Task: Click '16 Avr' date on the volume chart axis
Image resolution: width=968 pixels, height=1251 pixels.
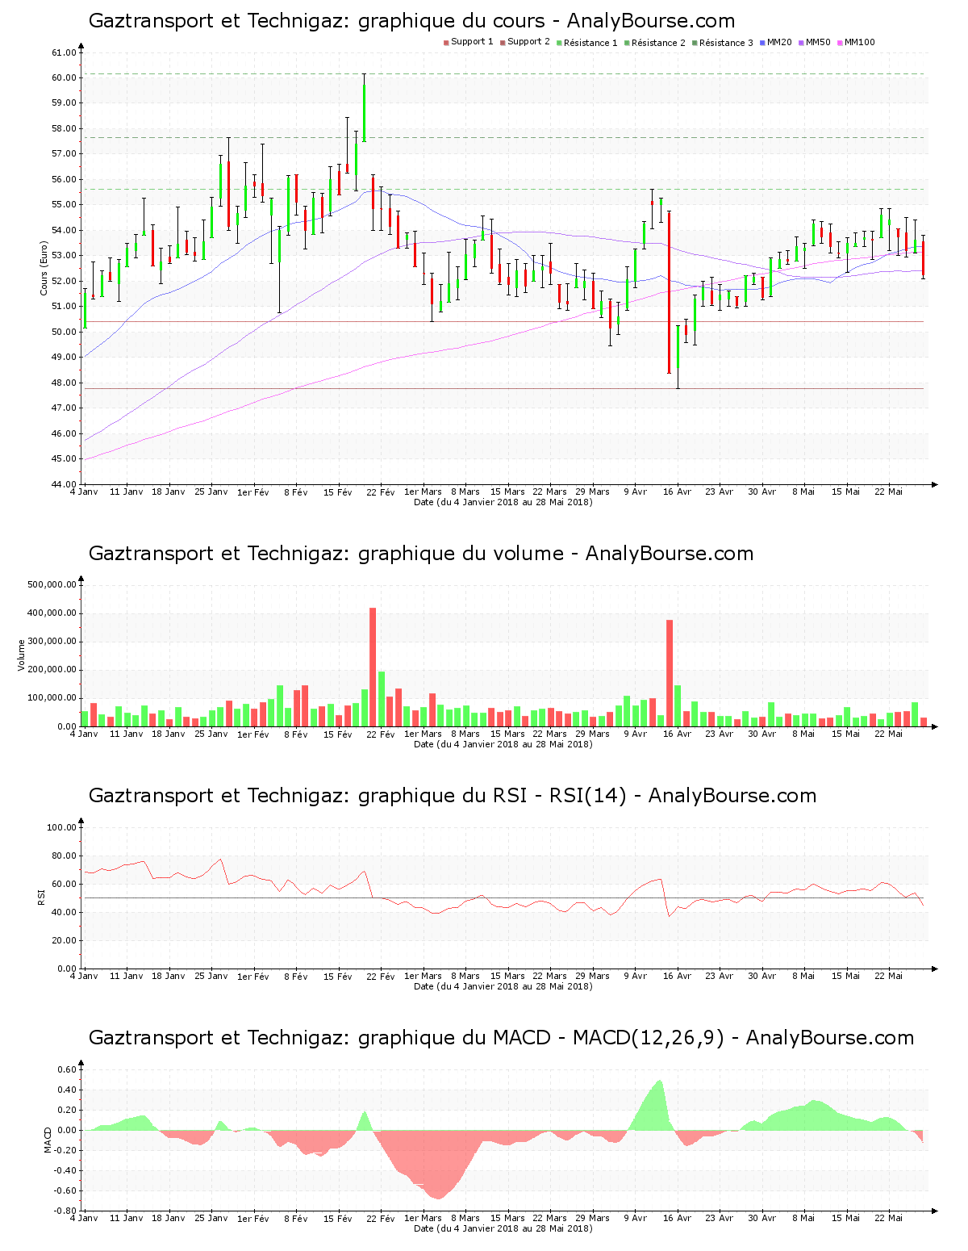Action: click(x=678, y=734)
